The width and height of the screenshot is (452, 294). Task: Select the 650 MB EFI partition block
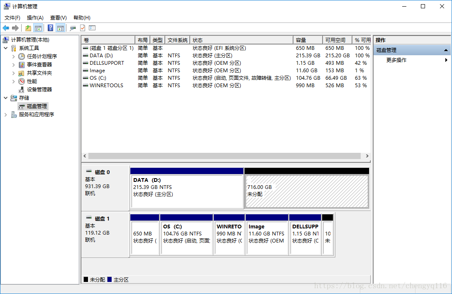pyautogui.click(x=145, y=235)
